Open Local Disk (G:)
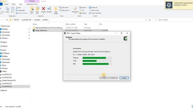 click(7, 83)
